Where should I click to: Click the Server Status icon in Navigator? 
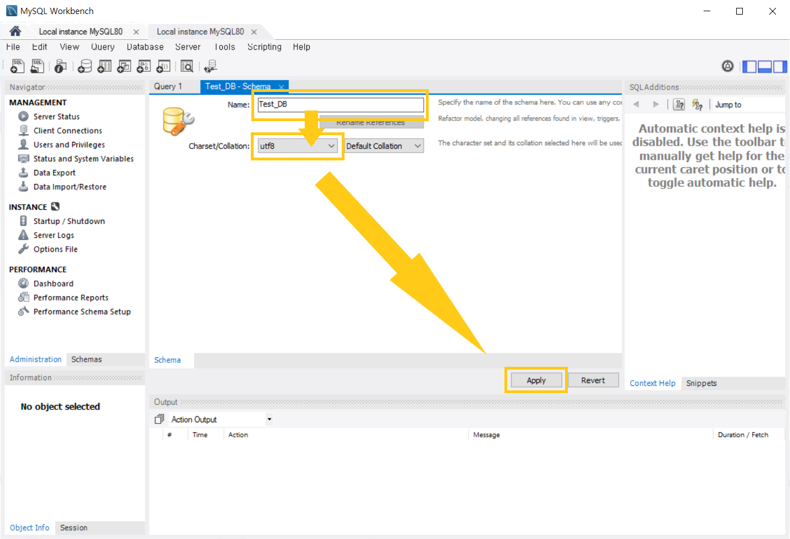[23, 116]
